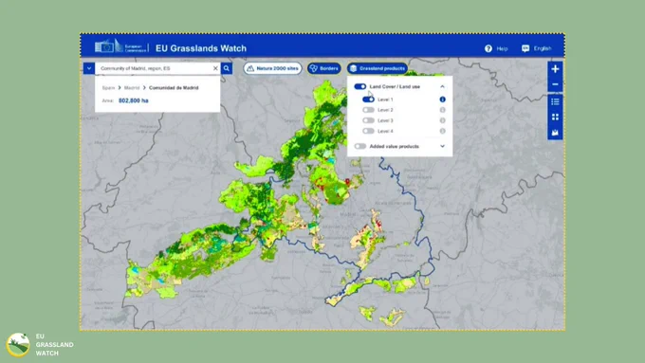Click the 802,800 ha area value
This screenshot has height=363, width=645.
coord(134,100)
